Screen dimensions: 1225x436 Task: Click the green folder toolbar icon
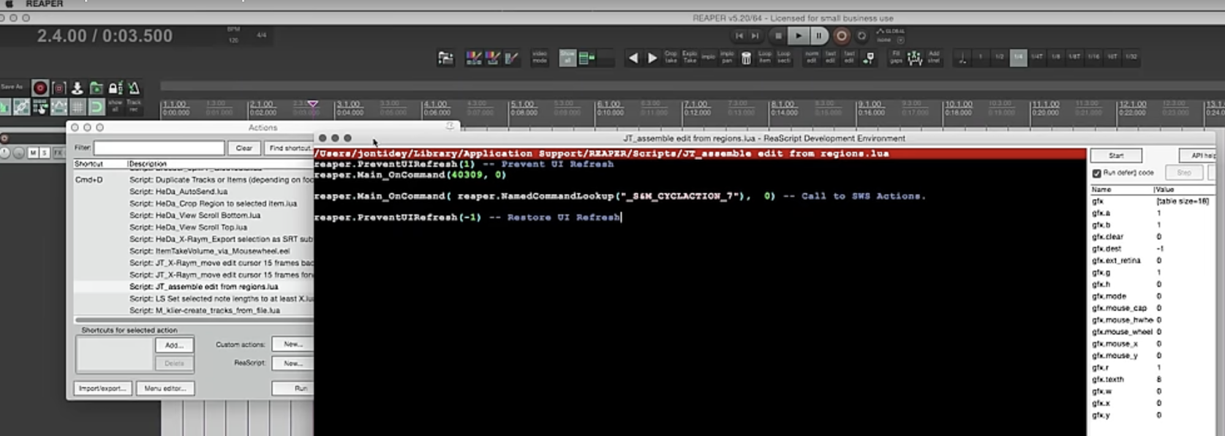pos(96,88)
